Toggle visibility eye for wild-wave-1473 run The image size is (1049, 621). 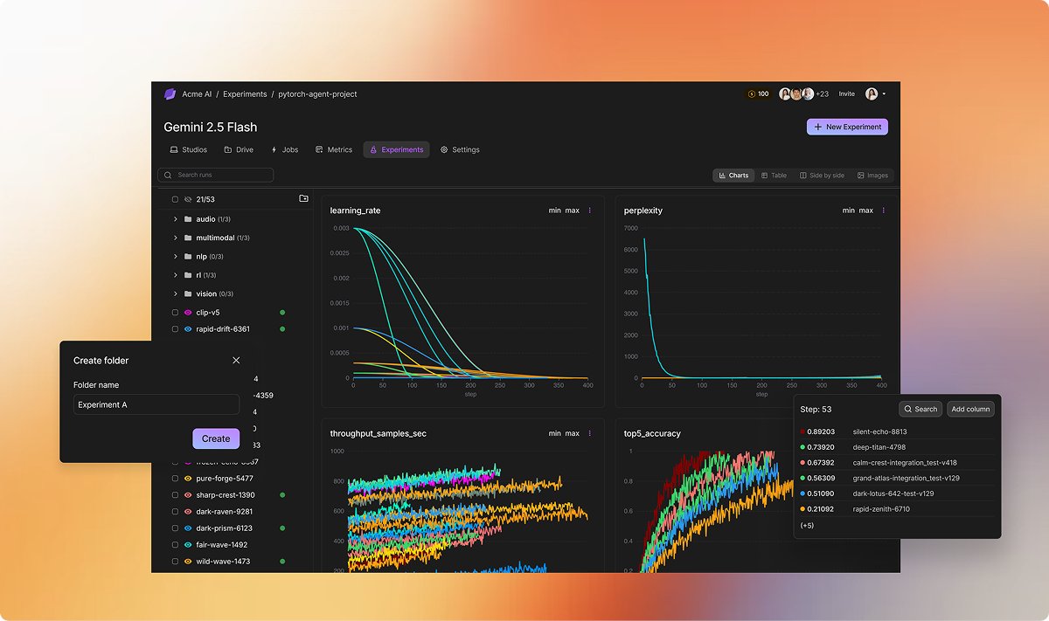click(x=188, y=562)
